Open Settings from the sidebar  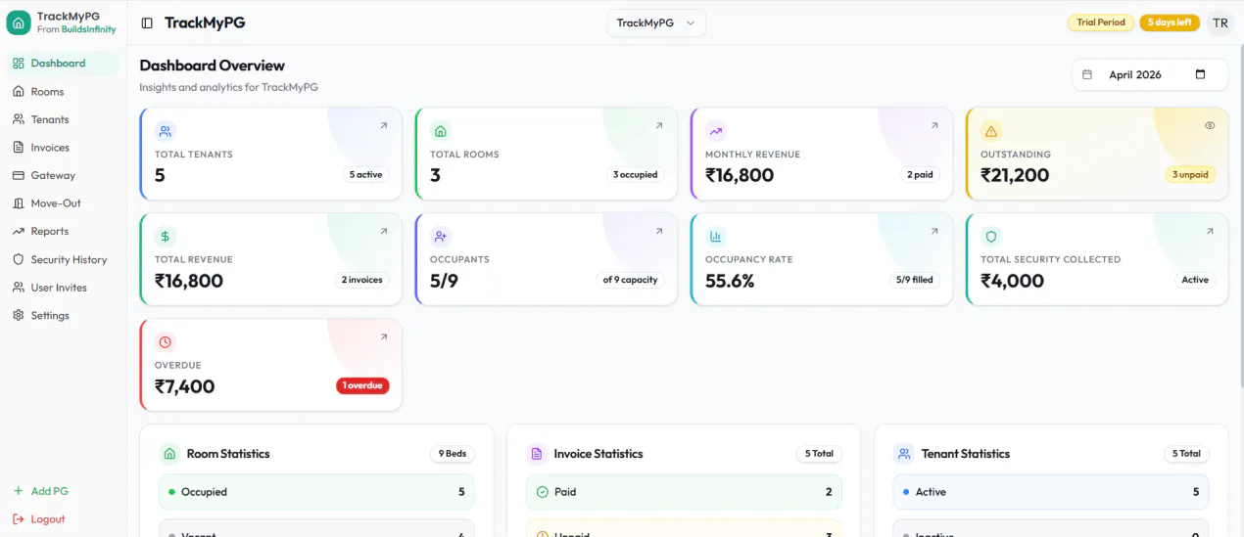point(63,316)
